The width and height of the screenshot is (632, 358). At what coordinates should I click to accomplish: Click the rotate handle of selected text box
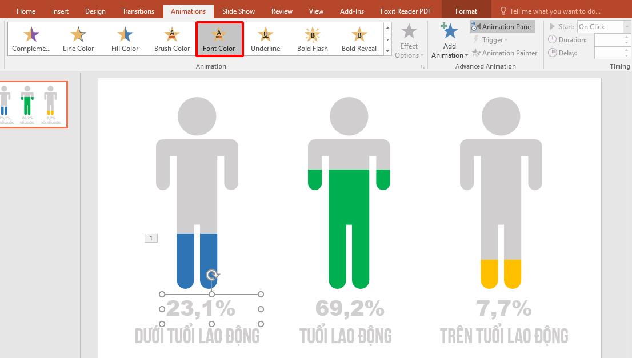pyautogui.click(x=212, y=275)
